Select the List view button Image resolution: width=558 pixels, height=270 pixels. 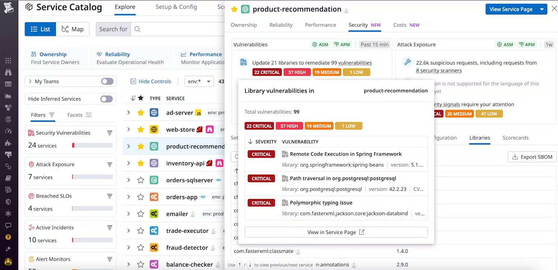(x=40, y=29)
